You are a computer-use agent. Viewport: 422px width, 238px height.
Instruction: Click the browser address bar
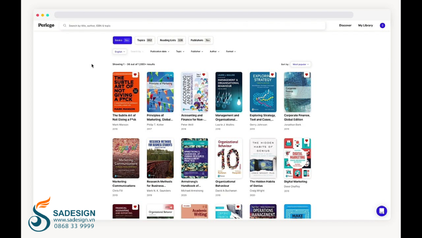204,15
